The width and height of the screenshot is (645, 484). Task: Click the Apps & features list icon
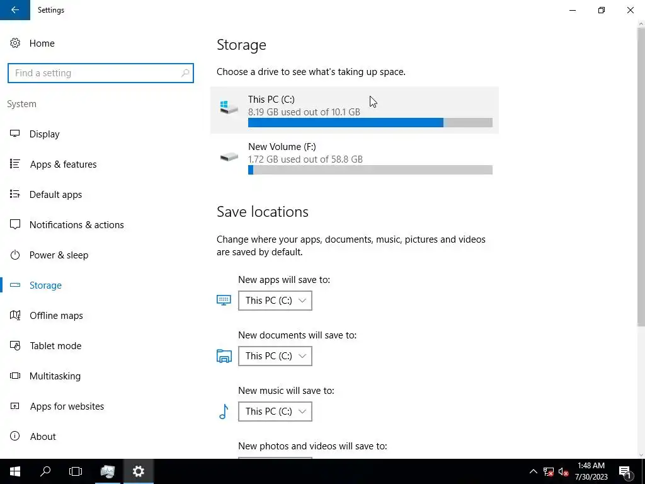15,164
